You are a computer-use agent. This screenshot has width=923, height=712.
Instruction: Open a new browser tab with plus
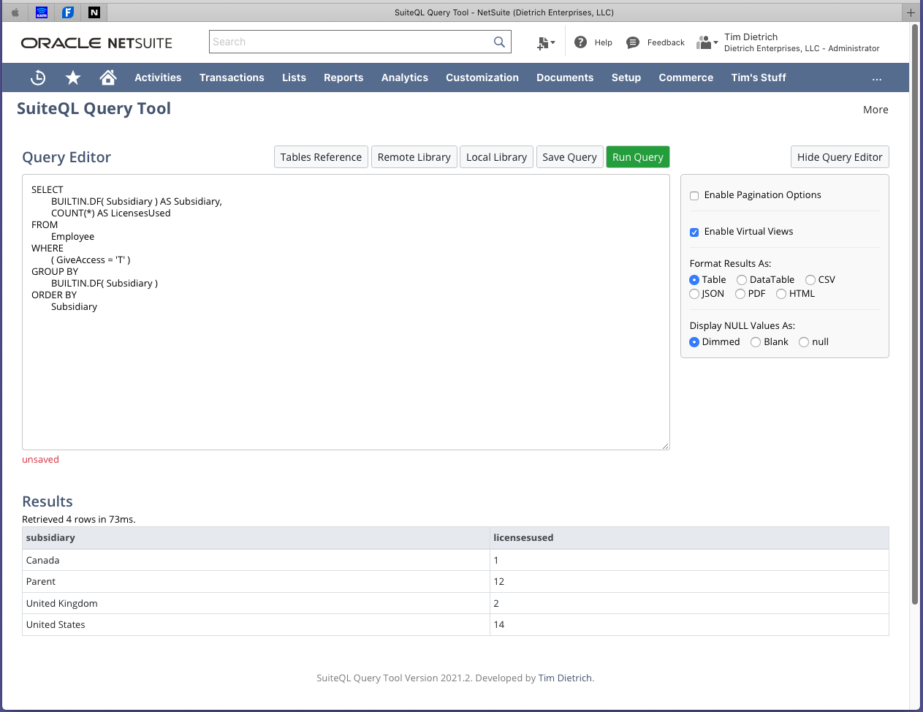coord(911,12)
